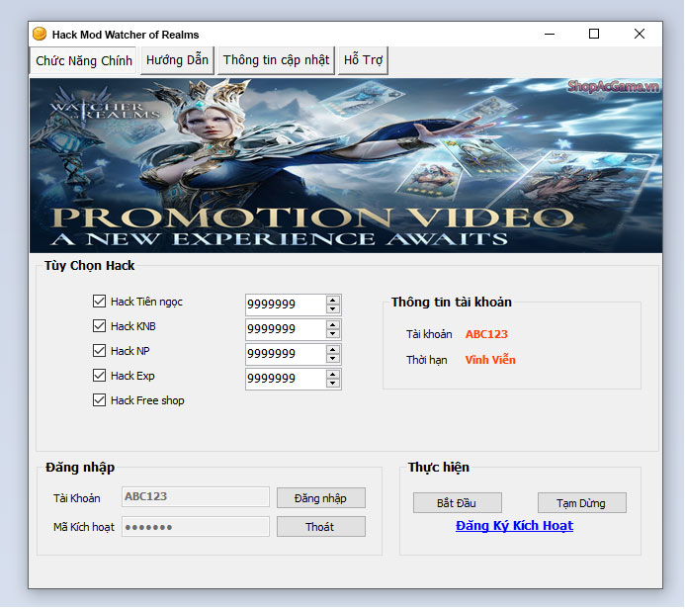Viewport: 685px width, 609px height.
Task: Uncheck Hack Tiên ngọc checkbox
Action: coord(99,301)
